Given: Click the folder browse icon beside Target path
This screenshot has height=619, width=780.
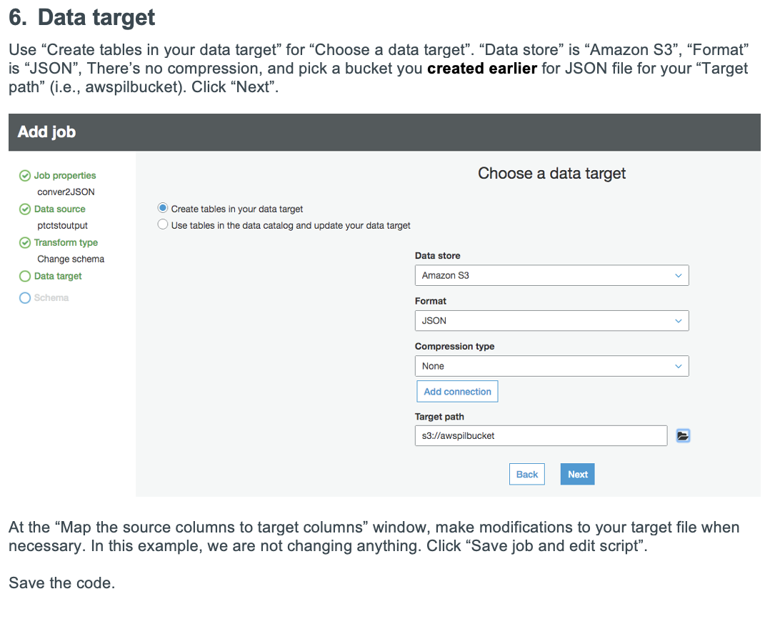Looking at the screenshot, I should [683, 435].
